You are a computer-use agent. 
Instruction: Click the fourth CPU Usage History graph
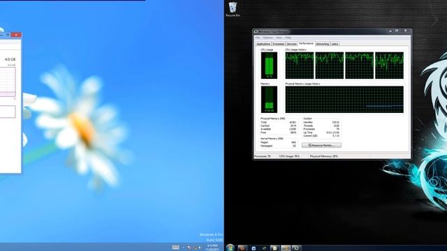click(x=390, y=66)
